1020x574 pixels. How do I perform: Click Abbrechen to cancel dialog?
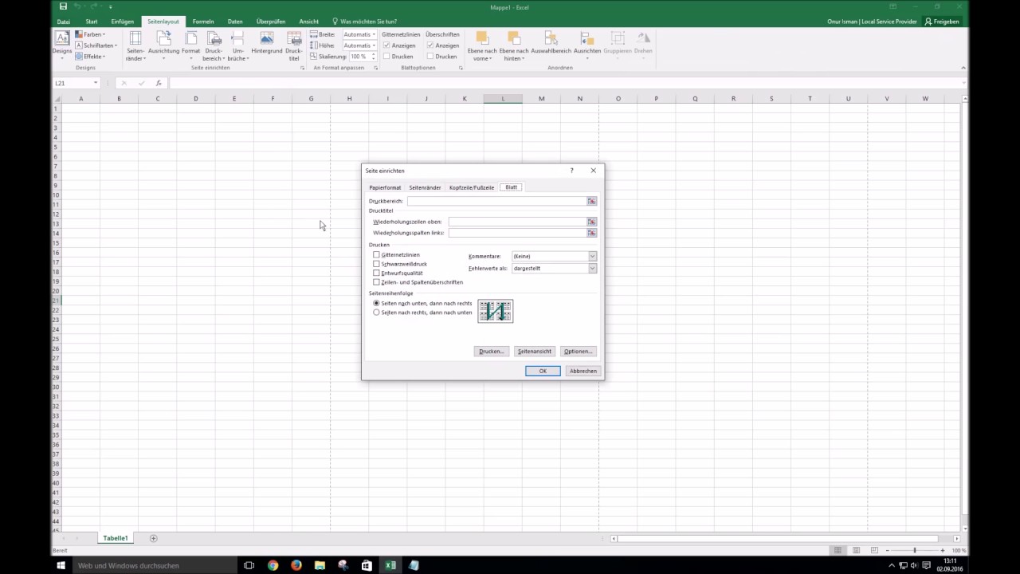tap(583, 371)
